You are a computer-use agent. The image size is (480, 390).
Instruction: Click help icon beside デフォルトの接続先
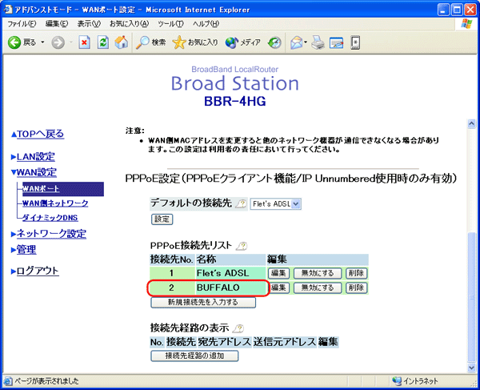point(241,203)
